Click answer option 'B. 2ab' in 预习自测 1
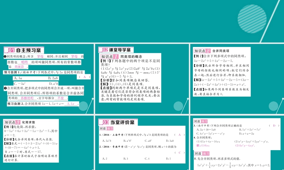The image size is (284, 170). point(53,78)
